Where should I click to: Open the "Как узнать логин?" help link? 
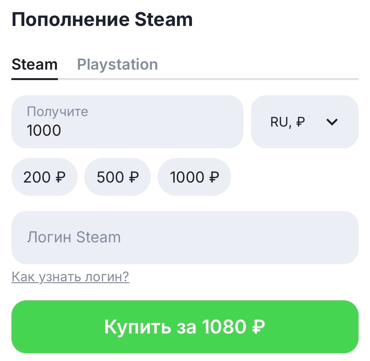pos(70,277)
